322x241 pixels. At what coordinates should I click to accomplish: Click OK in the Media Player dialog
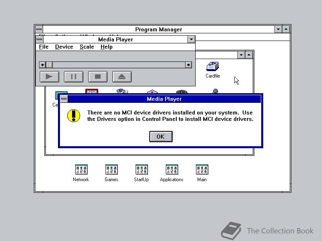tap(161, 137)
